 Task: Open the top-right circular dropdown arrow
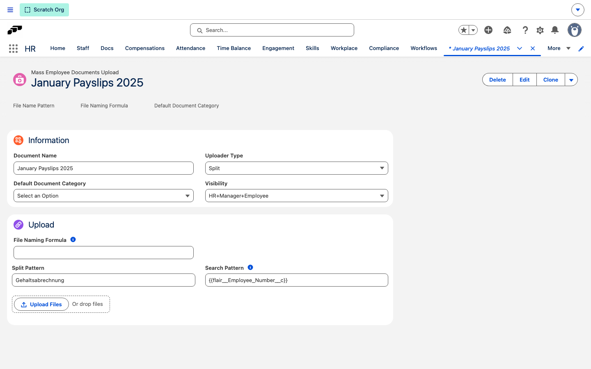(x=577, y=10)
